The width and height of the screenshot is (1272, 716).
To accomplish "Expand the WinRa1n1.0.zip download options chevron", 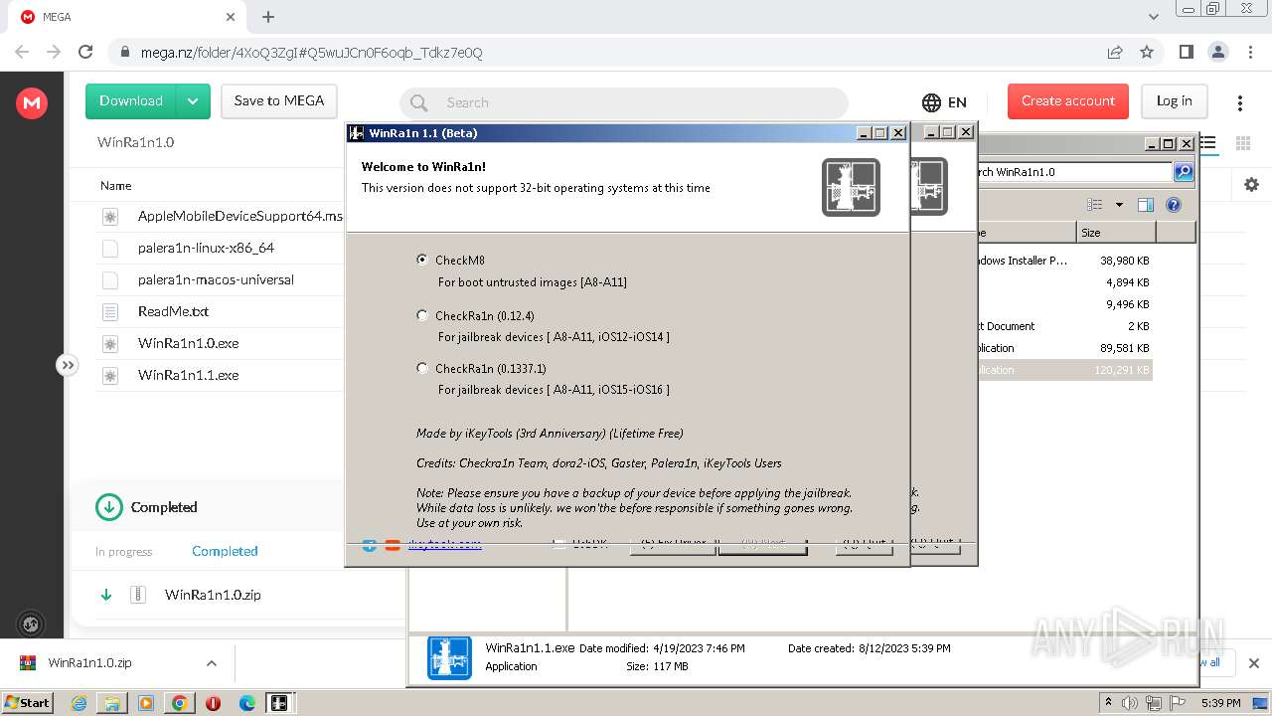I will (211, 663).
